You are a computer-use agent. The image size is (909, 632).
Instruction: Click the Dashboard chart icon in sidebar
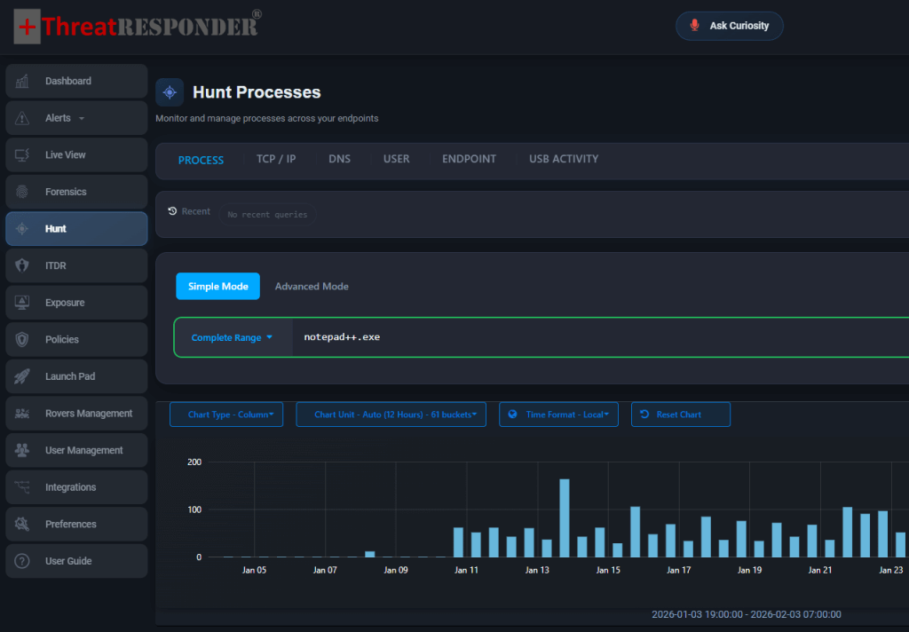point(22,81)
